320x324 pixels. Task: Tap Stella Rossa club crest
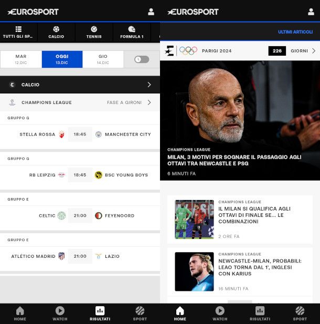[x=61, y=134]
